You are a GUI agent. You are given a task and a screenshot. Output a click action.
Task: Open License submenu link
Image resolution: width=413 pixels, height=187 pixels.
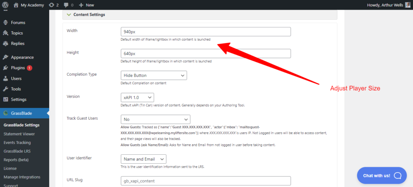click(x=10, y=168)
